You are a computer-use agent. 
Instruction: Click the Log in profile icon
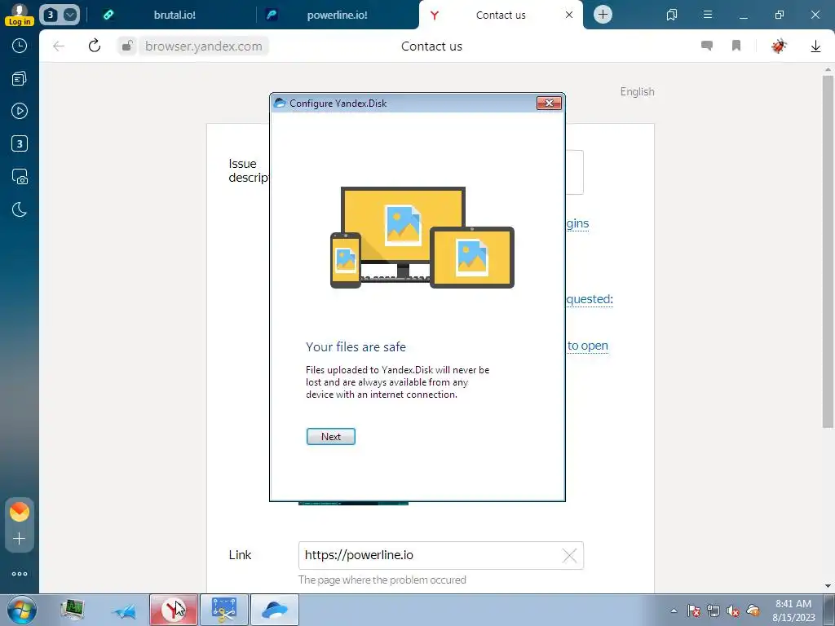click(20, 15)
